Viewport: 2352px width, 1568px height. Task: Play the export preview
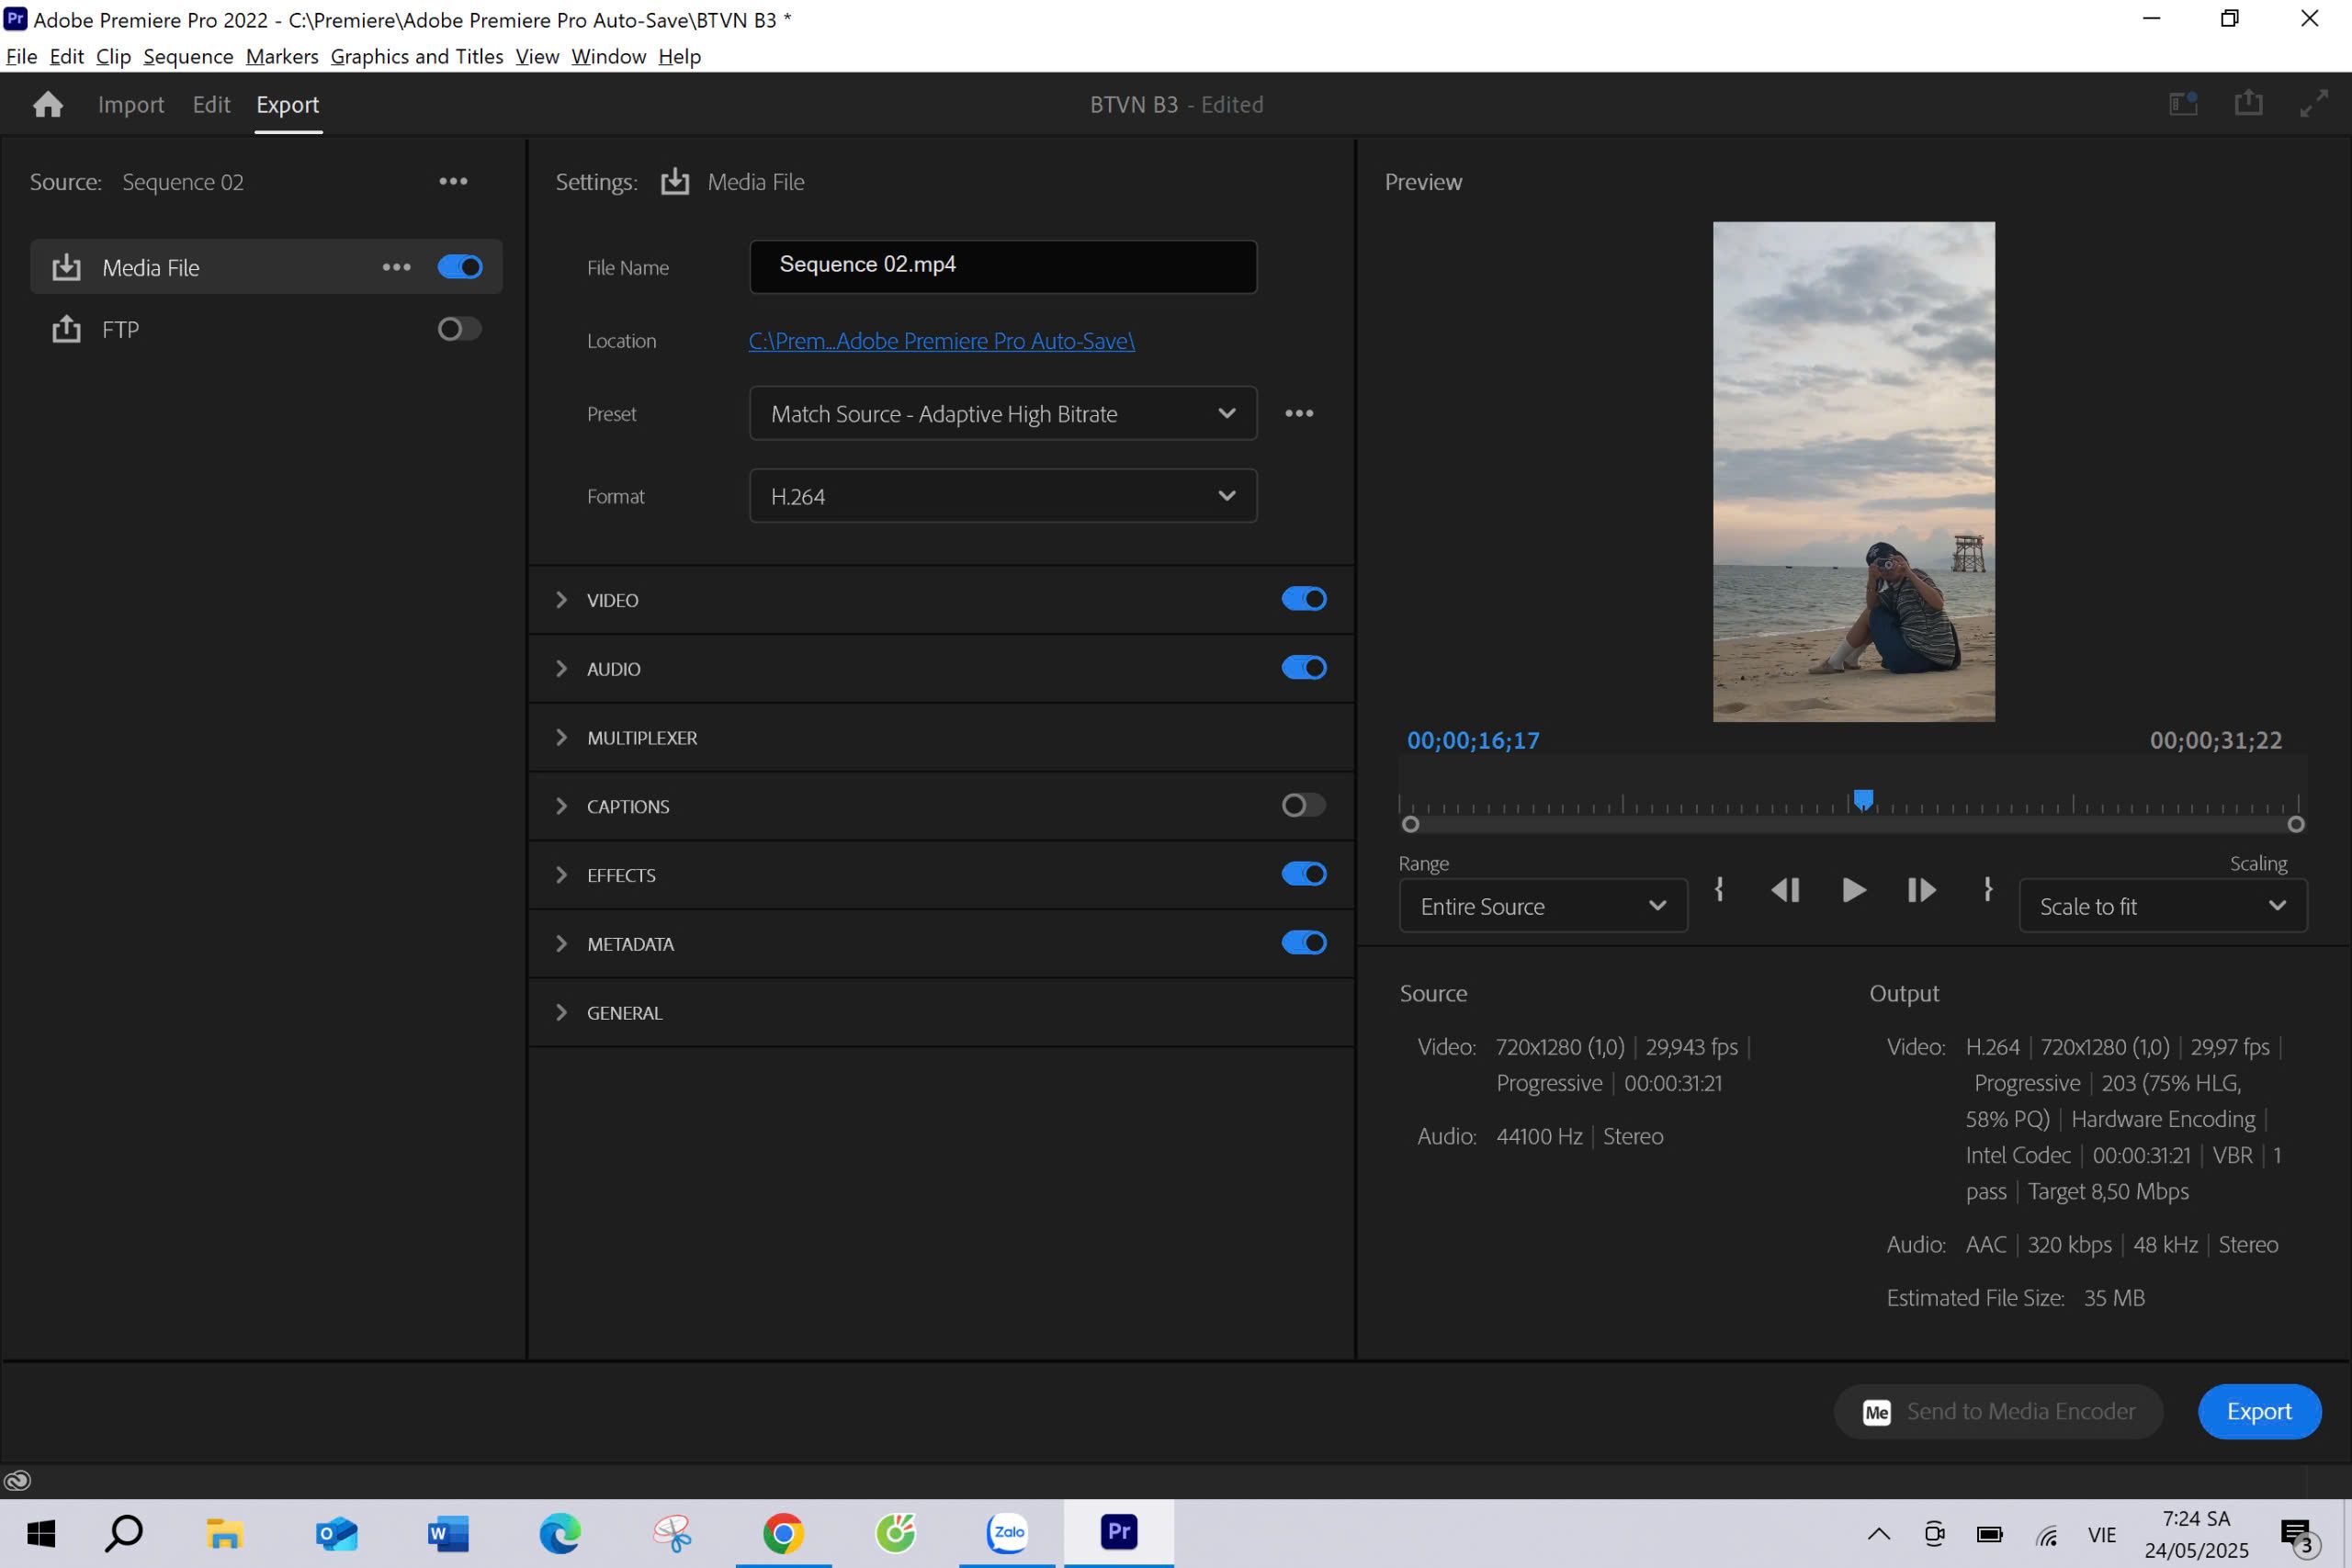click(x=1853, y=890)
